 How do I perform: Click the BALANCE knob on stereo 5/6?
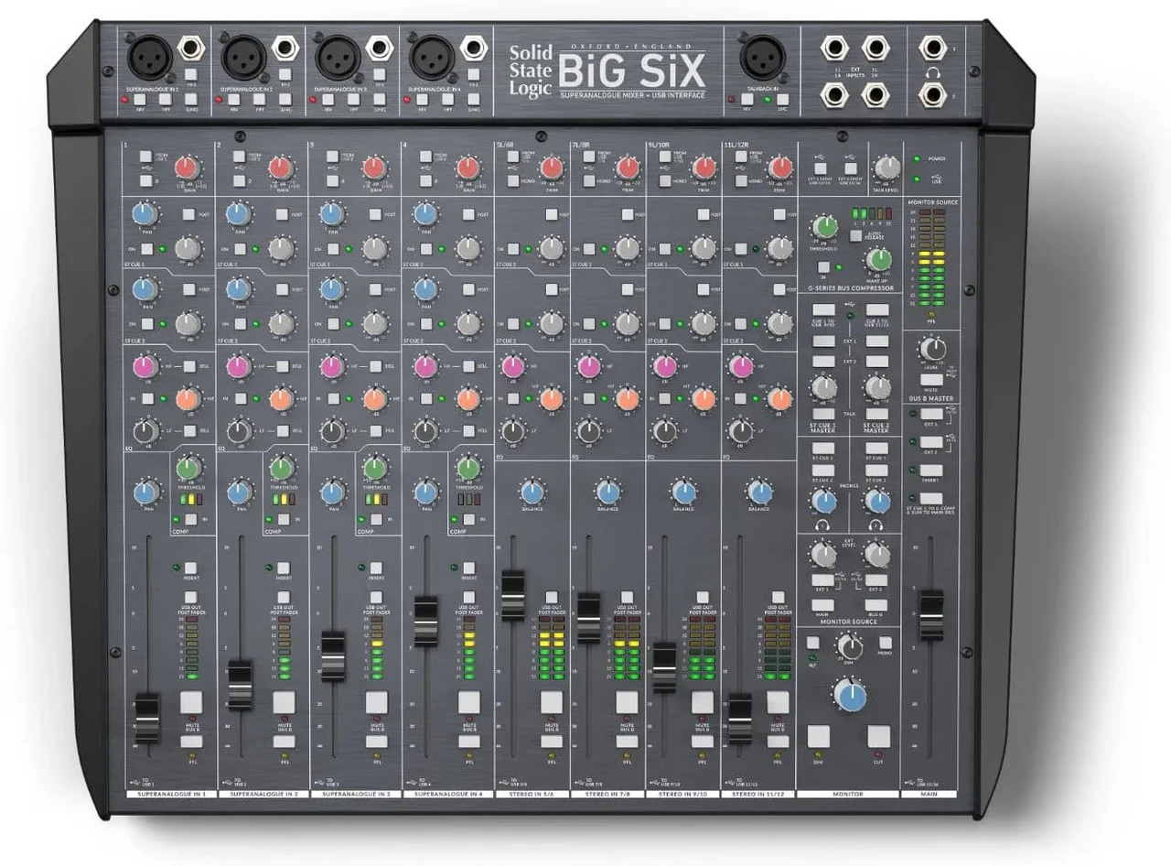(532, 491)
